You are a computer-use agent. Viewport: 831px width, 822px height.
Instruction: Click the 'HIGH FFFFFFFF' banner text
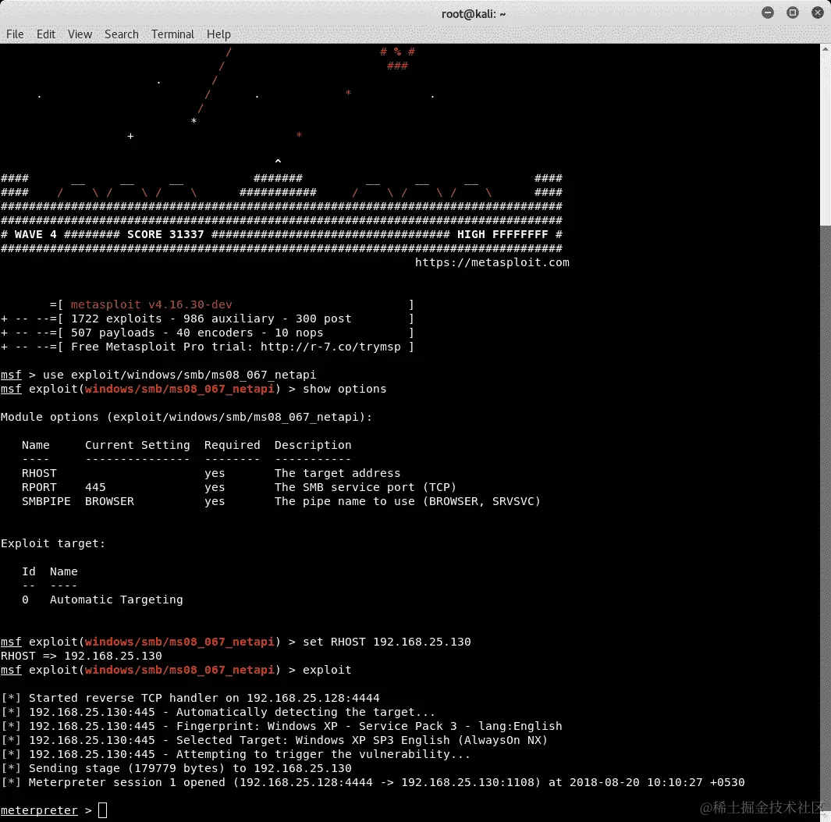[503, 234]
